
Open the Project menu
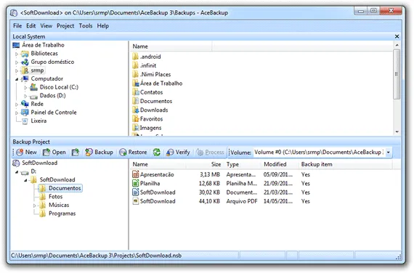[x=65, y=26]
